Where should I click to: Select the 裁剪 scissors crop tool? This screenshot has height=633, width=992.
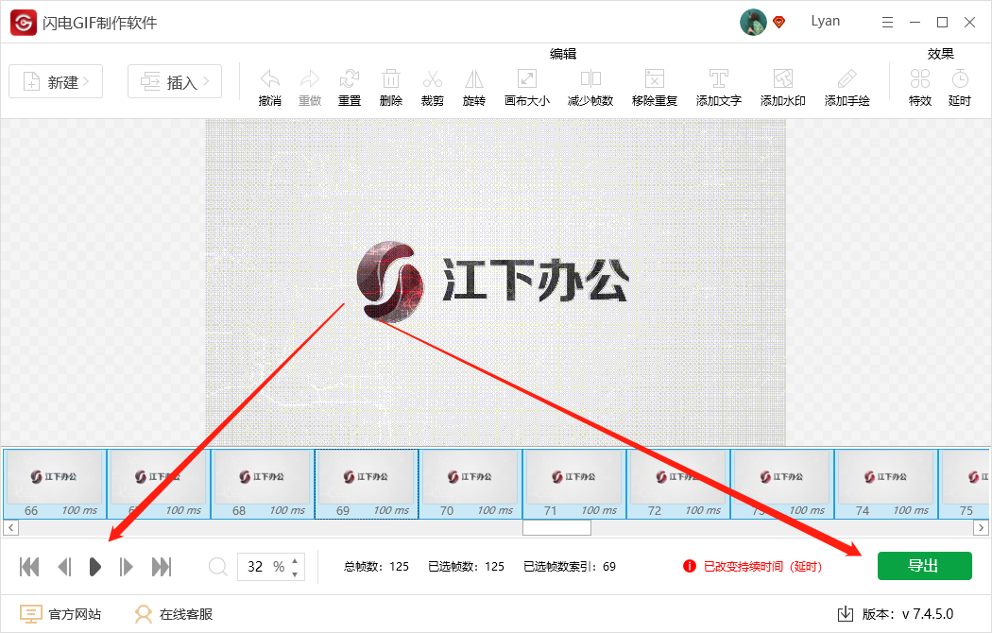432,79
